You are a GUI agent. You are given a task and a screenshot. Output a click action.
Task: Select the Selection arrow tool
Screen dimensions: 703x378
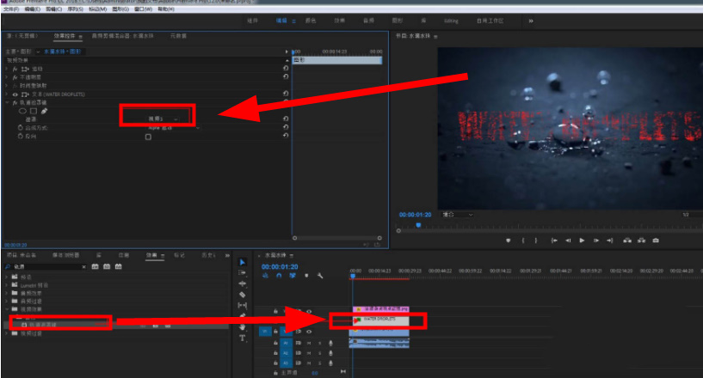(242, 262)
